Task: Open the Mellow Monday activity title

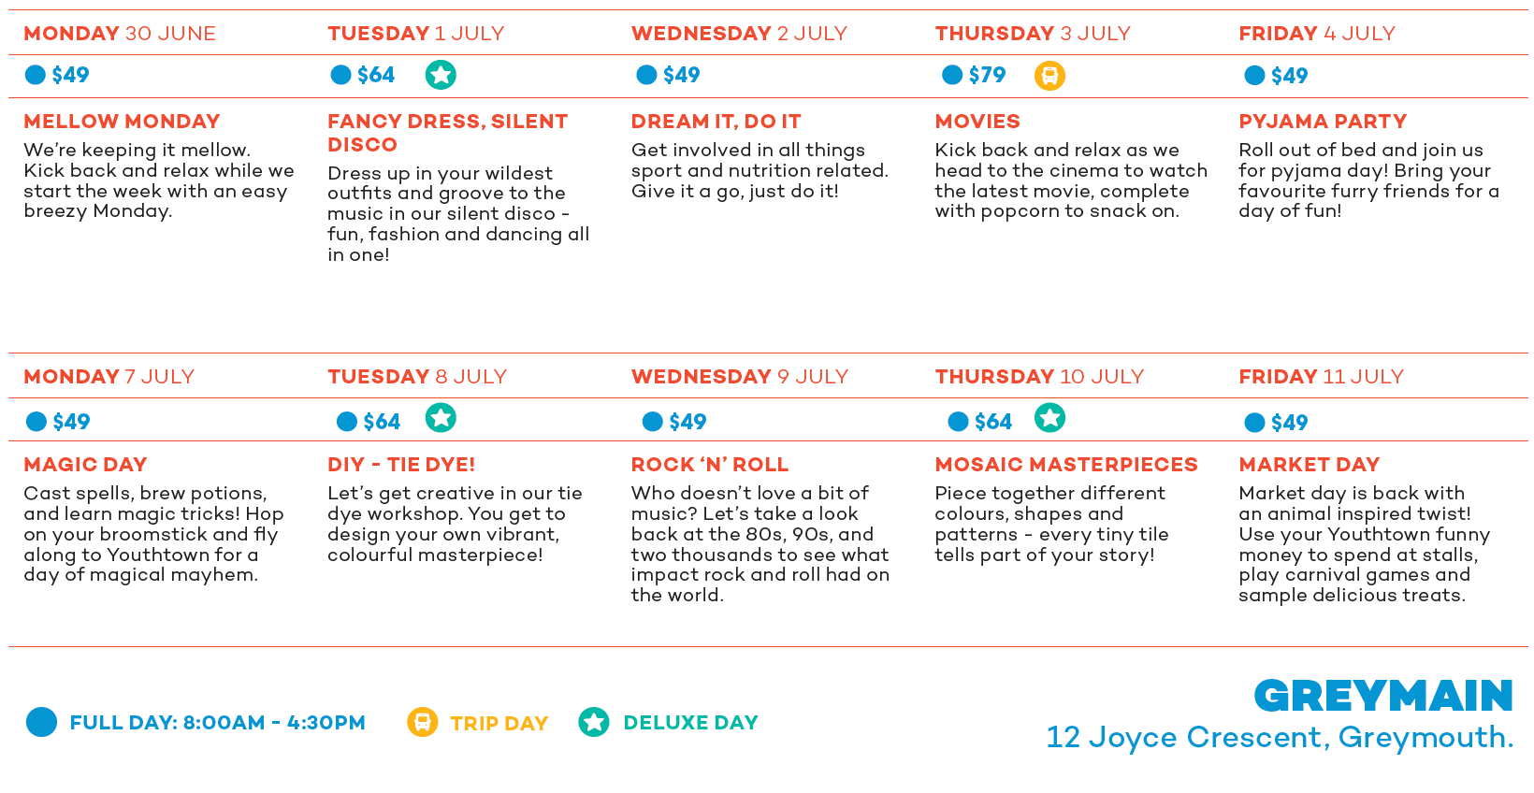Action: 123,122
